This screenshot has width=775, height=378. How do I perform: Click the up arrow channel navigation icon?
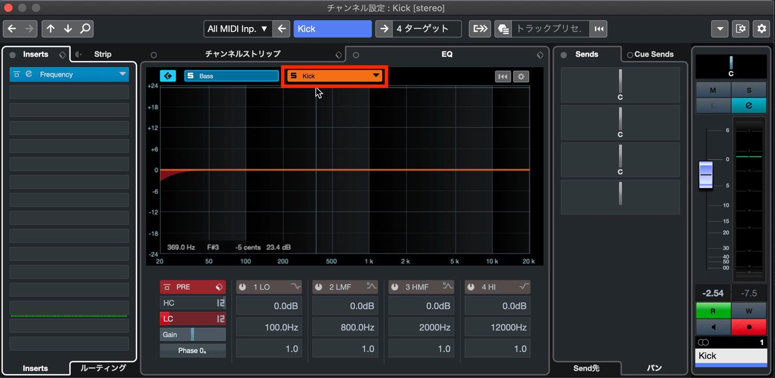50,29
